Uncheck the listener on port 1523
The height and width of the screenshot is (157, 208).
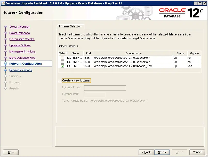click(63, 66)
